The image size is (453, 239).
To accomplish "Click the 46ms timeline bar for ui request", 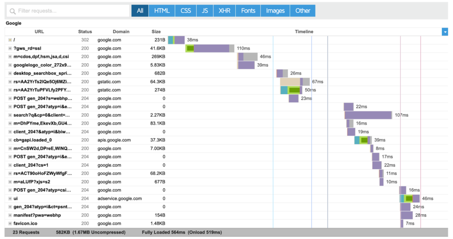I will (x=410, y=199).
